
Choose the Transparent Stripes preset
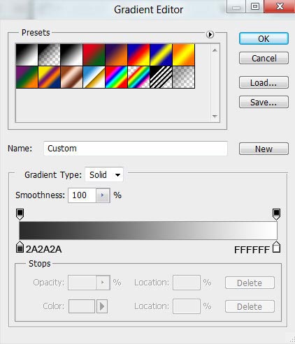coord(161,77)
